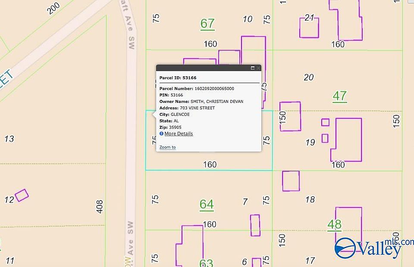Maximize the parcel info popup
The image size is (414, 267).
click(253, 68)
